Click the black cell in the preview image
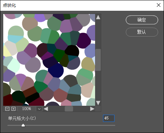This screenshot has width=164, height=133. (72, 51)
